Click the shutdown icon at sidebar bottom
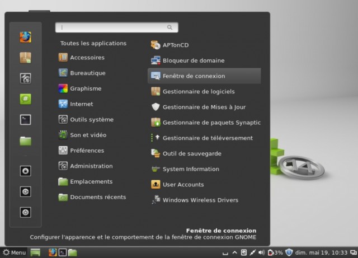The image size is (358, 258). [25, 212]
